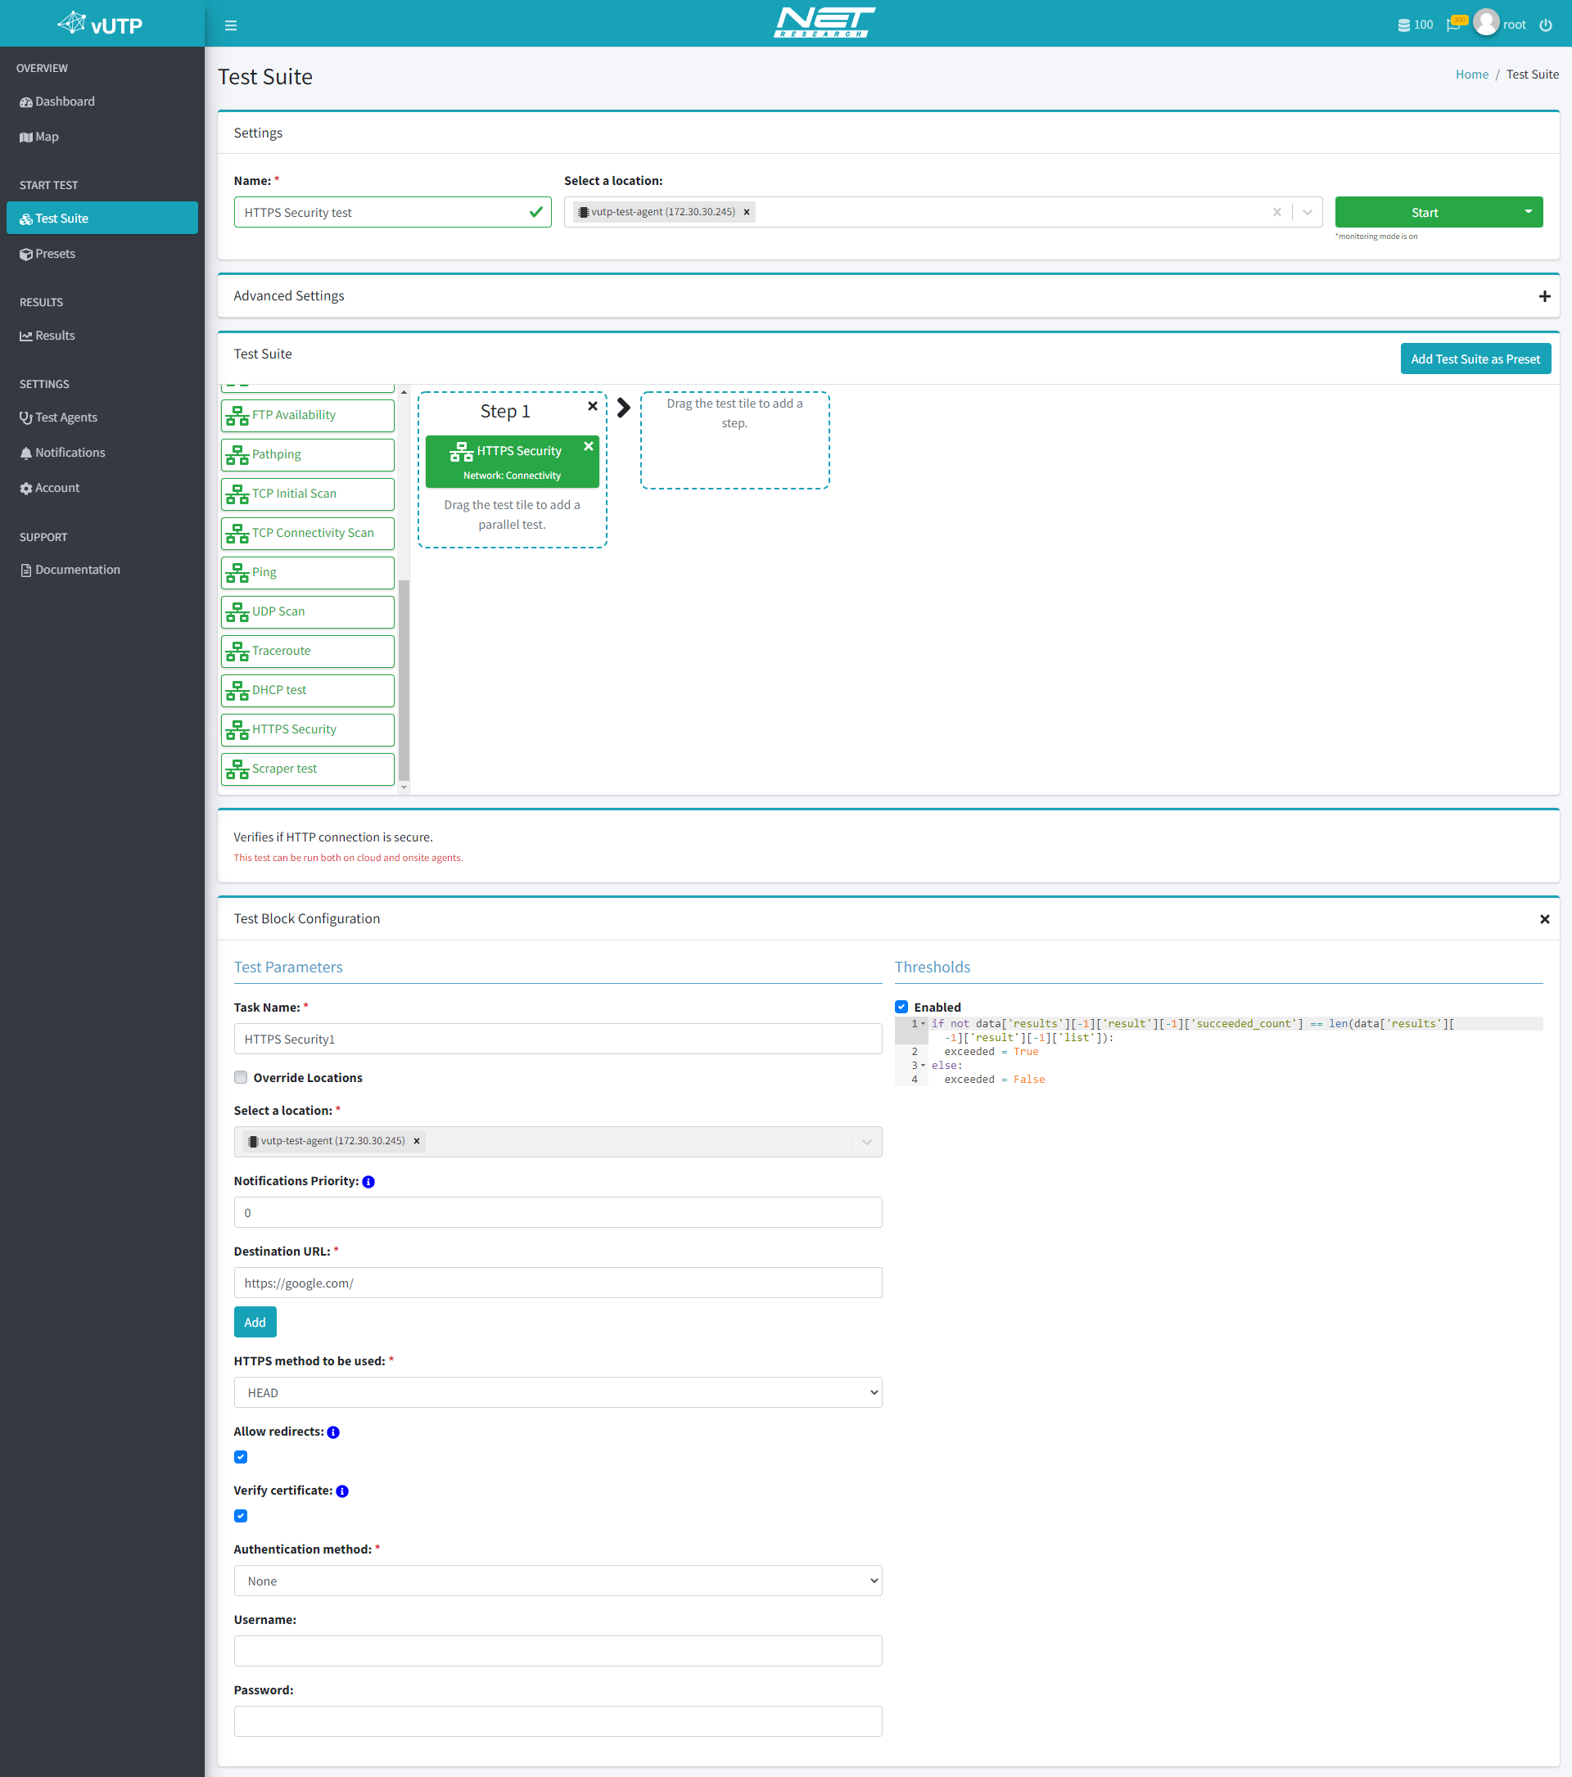1572x1777 pixels.
Task: Click the Scraper test icon
Action: 238,769
